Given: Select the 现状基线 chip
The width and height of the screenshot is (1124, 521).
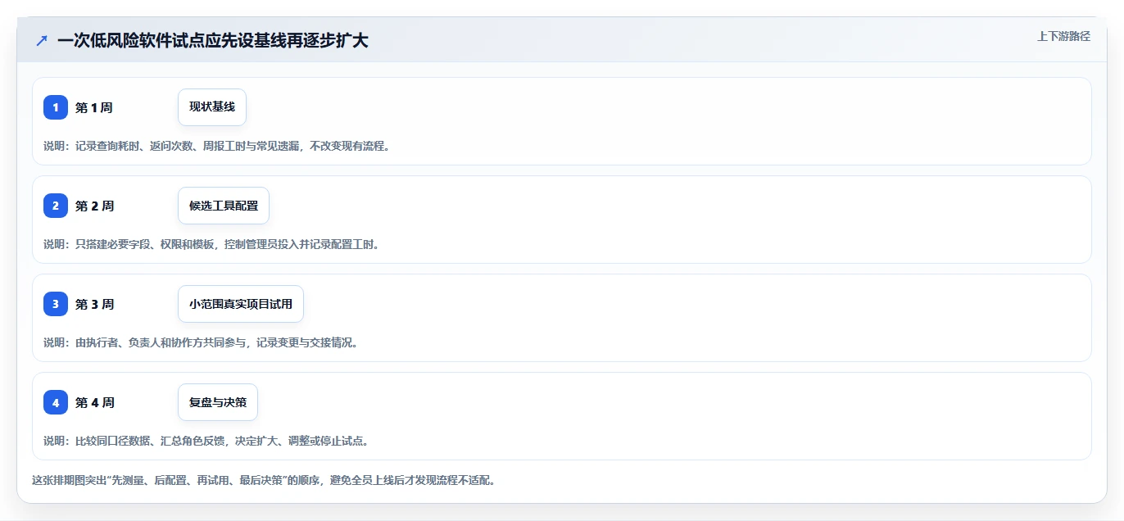Looking at the screenshot, I should tap(212, 107).
